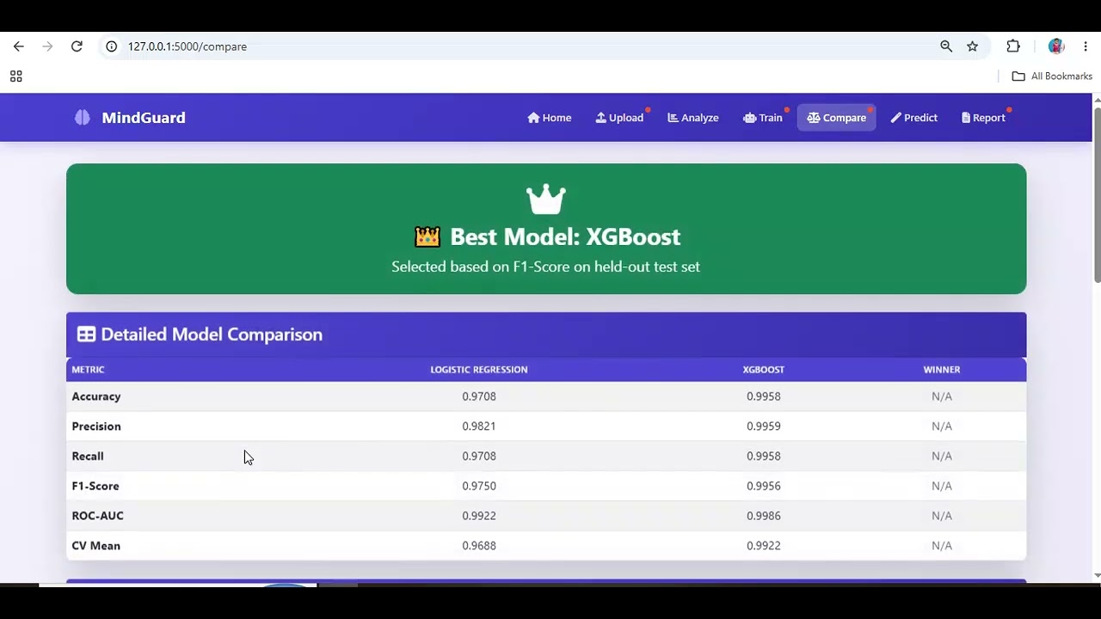Click the ROC-AUC row label
The height and width of the screenshot is (619, 1101).
click(x=98, y=516)
